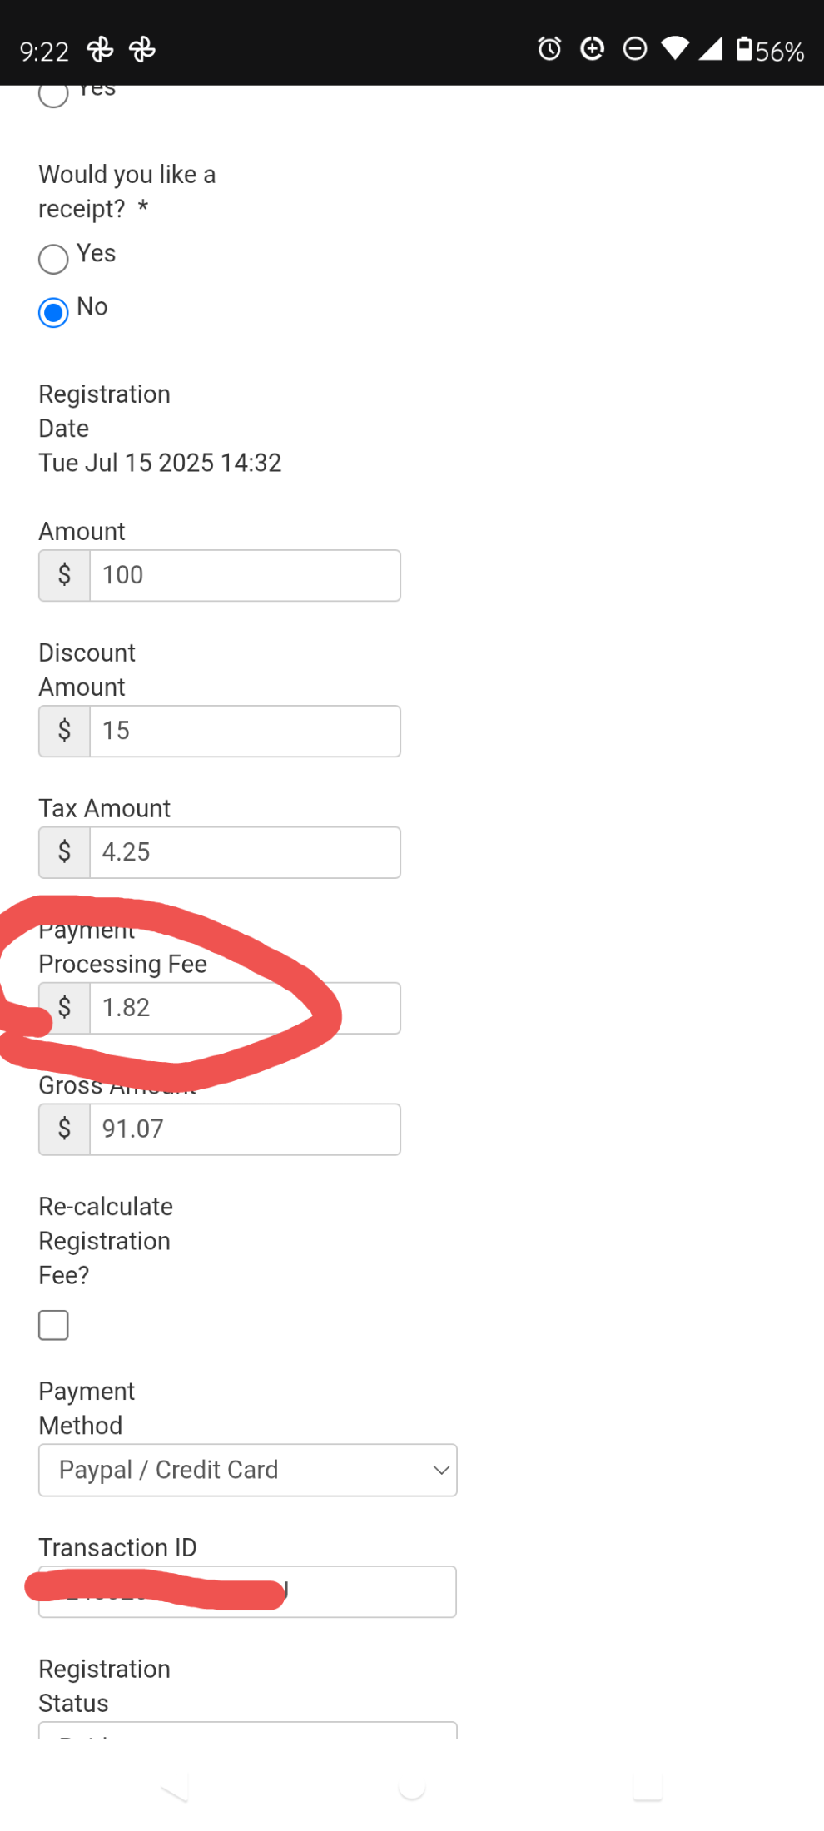The height and width of the screenshot is (1831, 824).
Task: Tap the data saver status icon
Action: (592, 49)
